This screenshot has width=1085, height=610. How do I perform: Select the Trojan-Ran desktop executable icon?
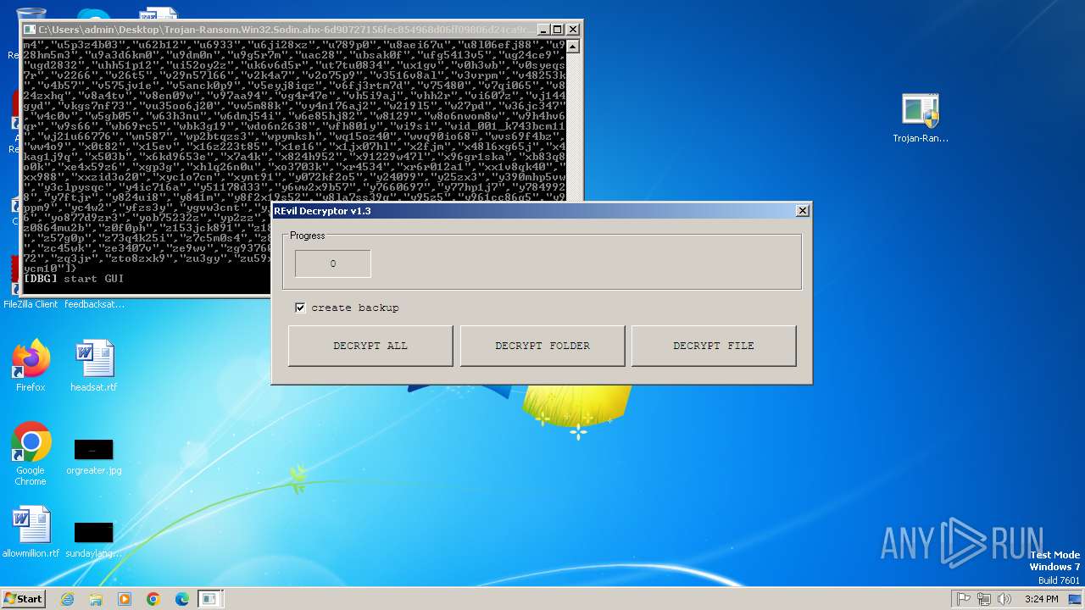[921, 118]
